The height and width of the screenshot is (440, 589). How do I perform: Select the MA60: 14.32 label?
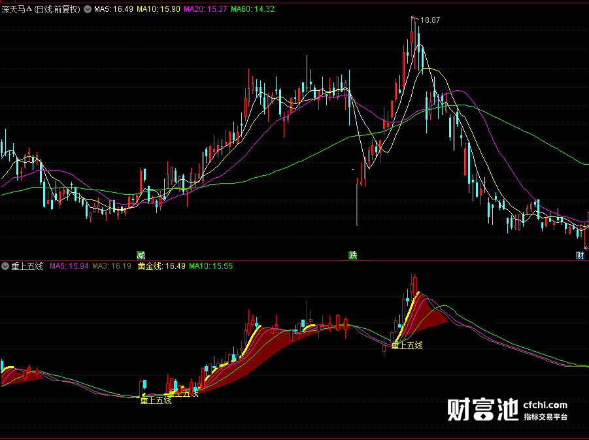(x=252, y=9)
